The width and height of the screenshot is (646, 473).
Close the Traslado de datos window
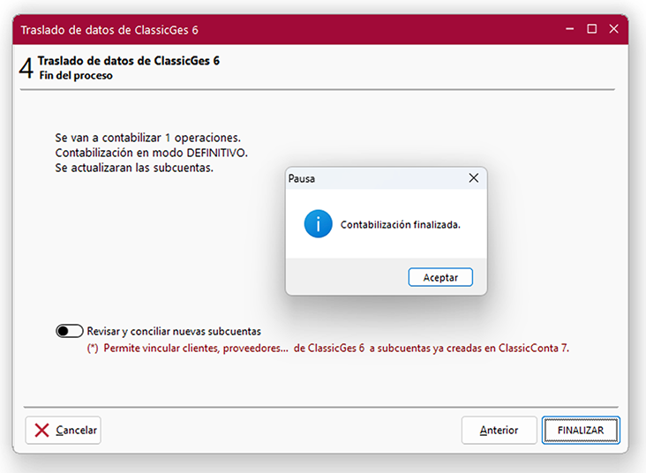[x=613, y=29]
